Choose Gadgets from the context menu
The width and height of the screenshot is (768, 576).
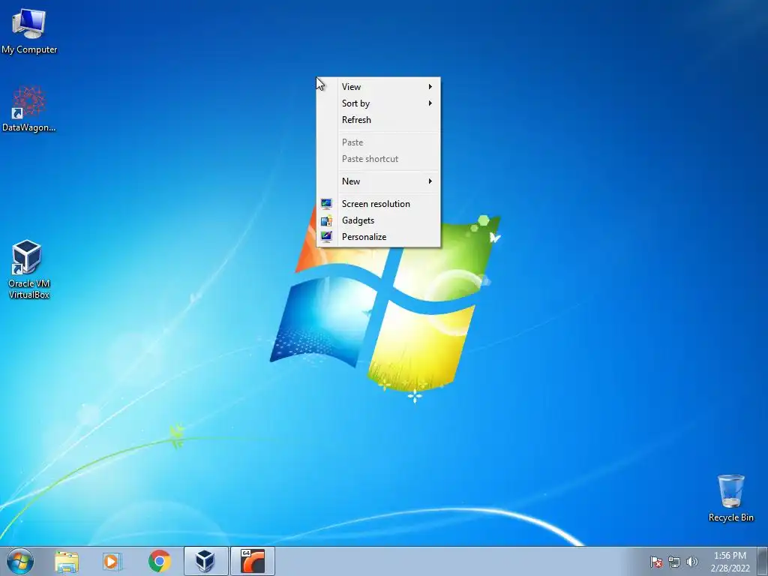coord(378,220)
